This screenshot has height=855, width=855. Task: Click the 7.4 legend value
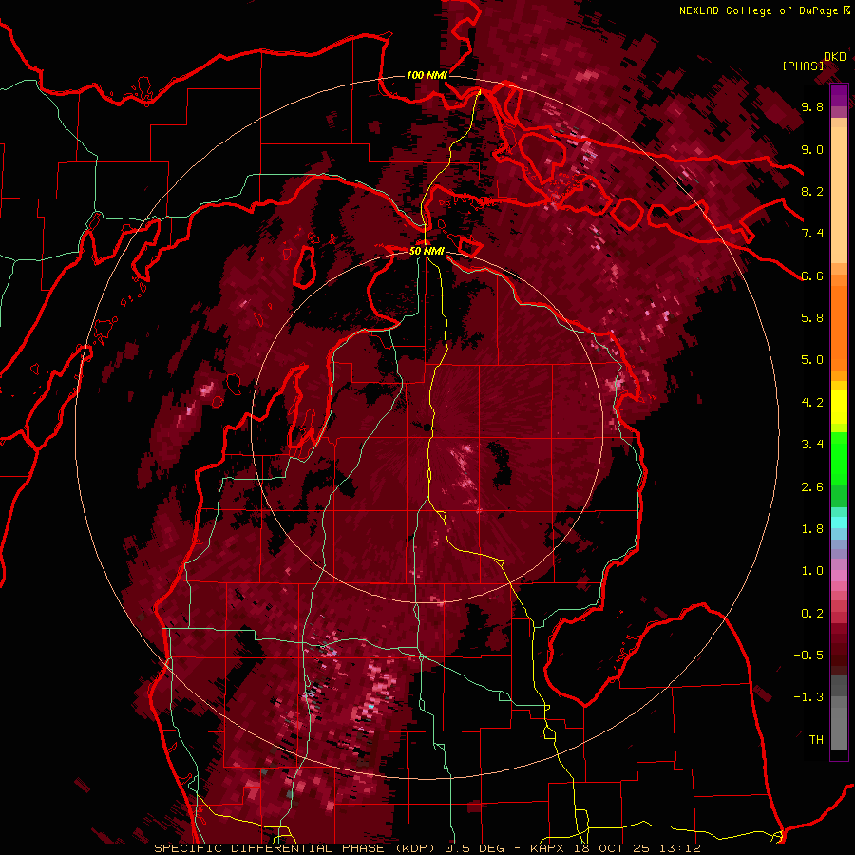tap(812, 234)
